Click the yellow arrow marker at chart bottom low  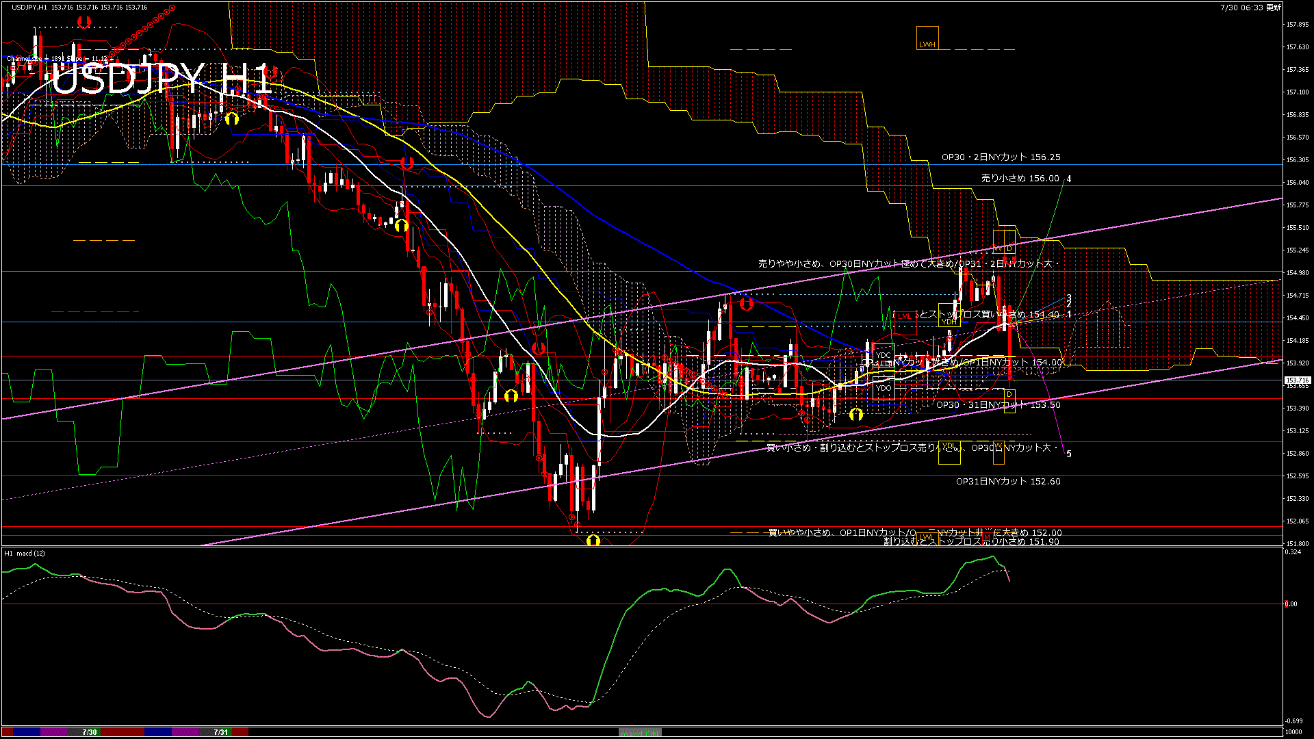(593, 541)
